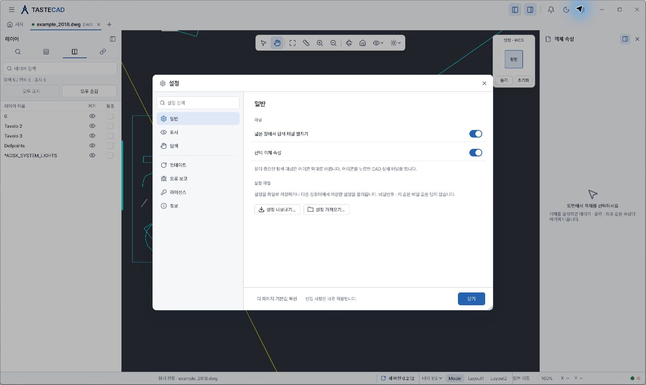Toggle the first switch under the 패널 heading
Image resolution: width=646 pixels, height=385 pixels.
tap(475, 134)
